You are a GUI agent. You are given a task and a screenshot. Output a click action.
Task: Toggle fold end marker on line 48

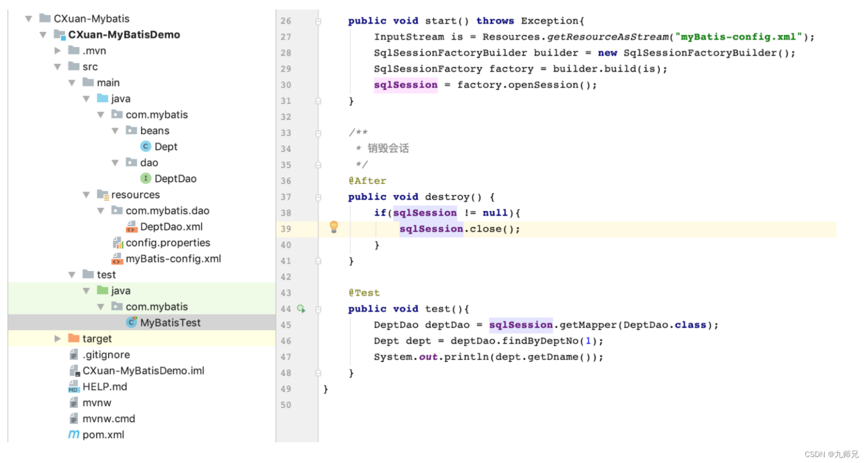point(318,373)
